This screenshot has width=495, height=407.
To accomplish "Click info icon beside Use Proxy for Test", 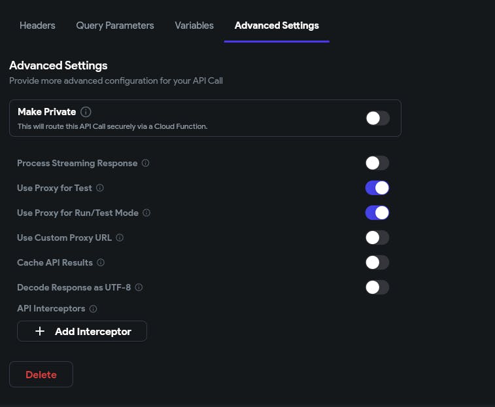I will coord(100,188).
